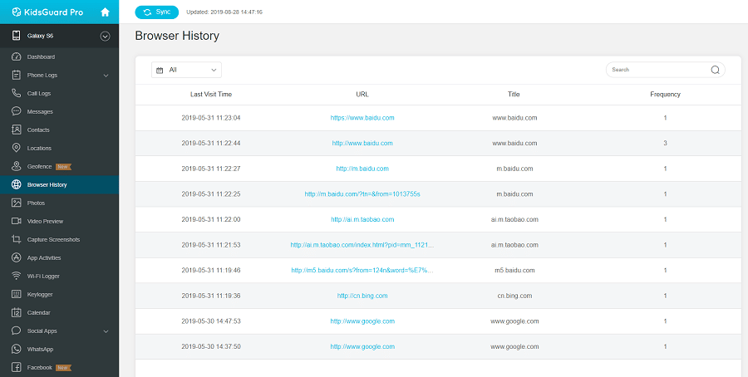Click the home icon beside KidsGuard Pro
Viewport: 748px width, 377px height.
point(105,12)
